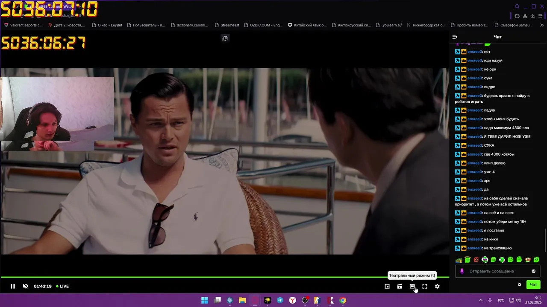Jump to LIVE in the player

point(62,286)
